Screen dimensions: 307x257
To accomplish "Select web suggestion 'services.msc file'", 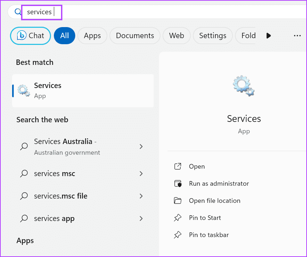I will pos(83,196).
